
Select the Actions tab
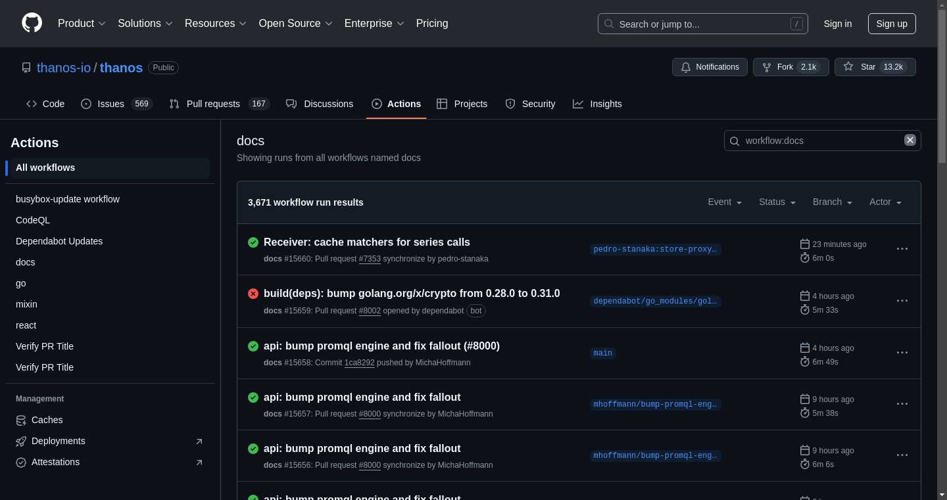[396, 104]
